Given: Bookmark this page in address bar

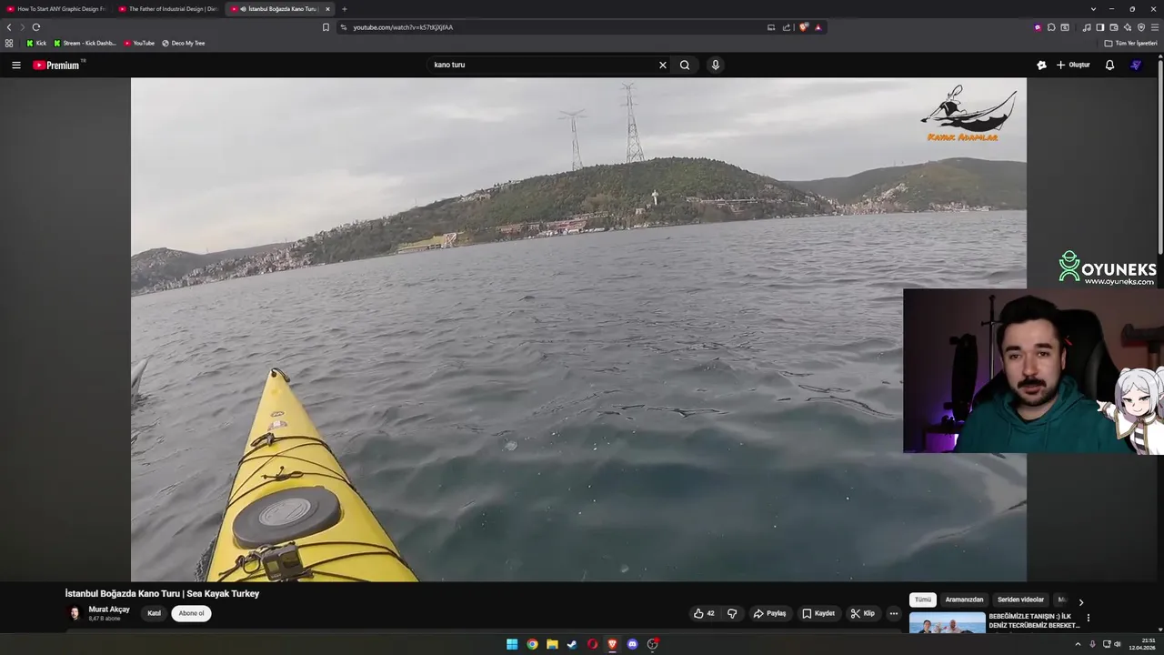Looking at the screenshot, I should [326, 27].
